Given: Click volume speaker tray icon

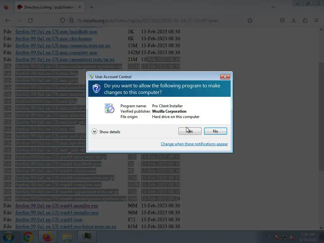Looking at the screenshot, I should [x=292, y=237].
